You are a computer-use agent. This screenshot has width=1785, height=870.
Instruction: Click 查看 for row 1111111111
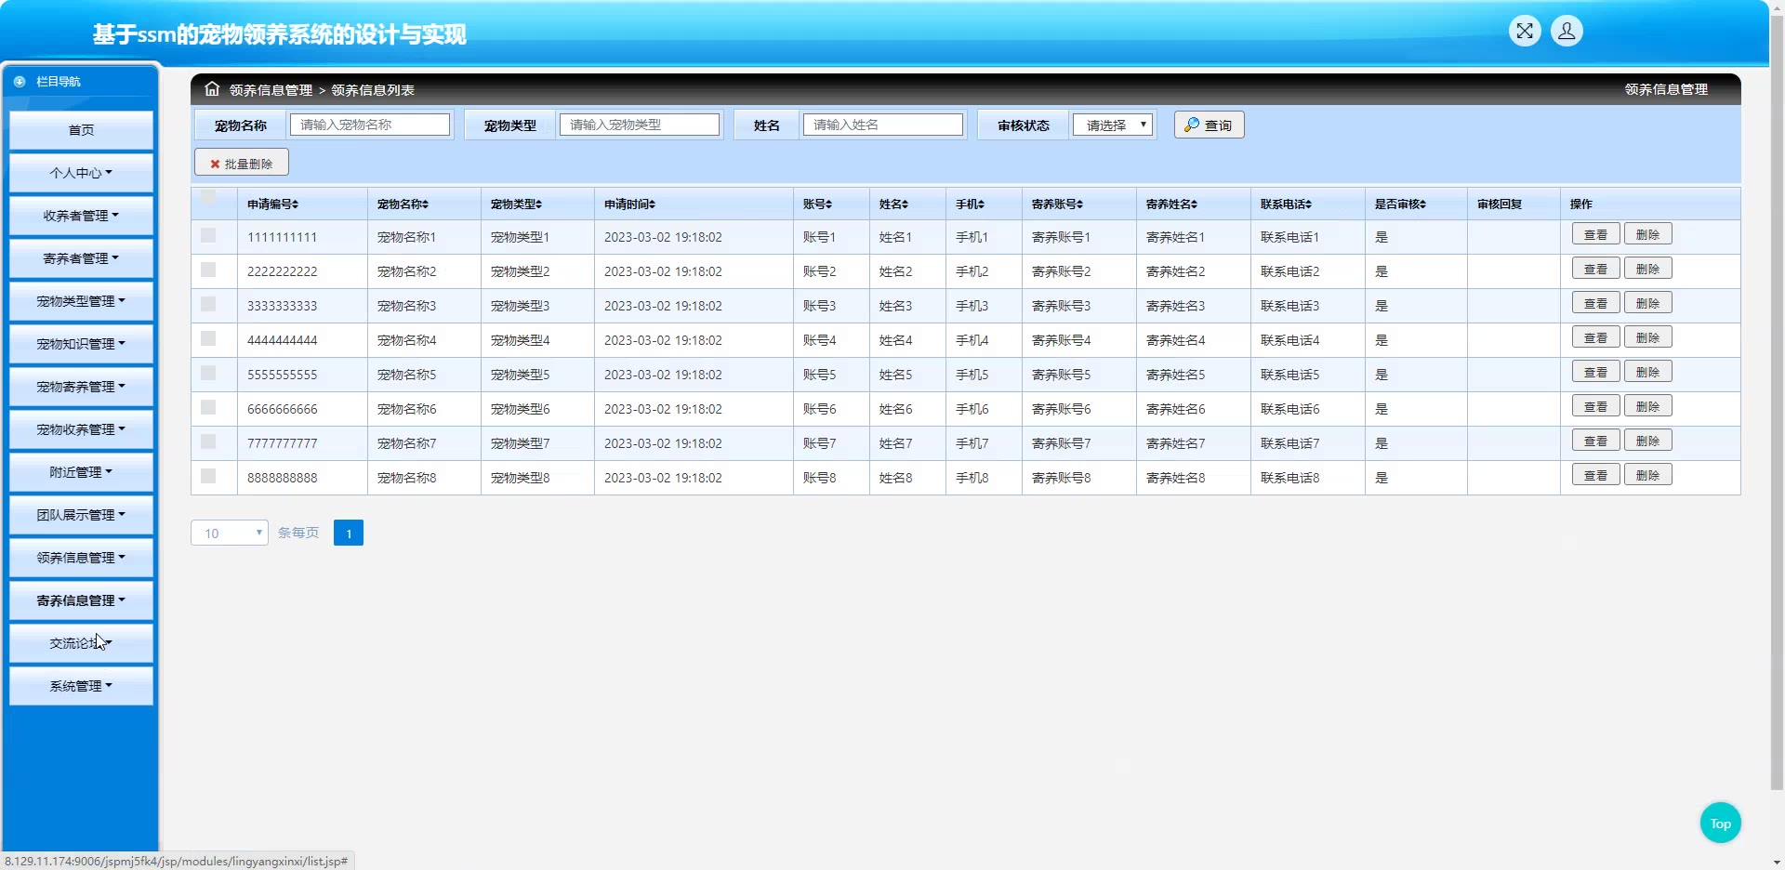[1595, 234]
